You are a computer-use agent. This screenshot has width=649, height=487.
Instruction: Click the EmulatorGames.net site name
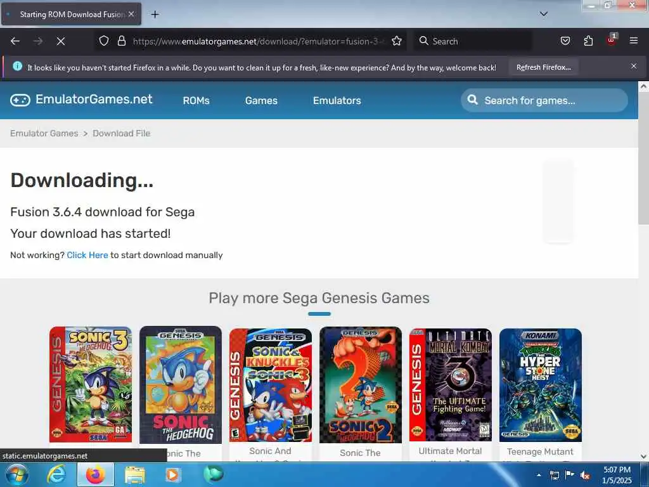click(94, 100)
